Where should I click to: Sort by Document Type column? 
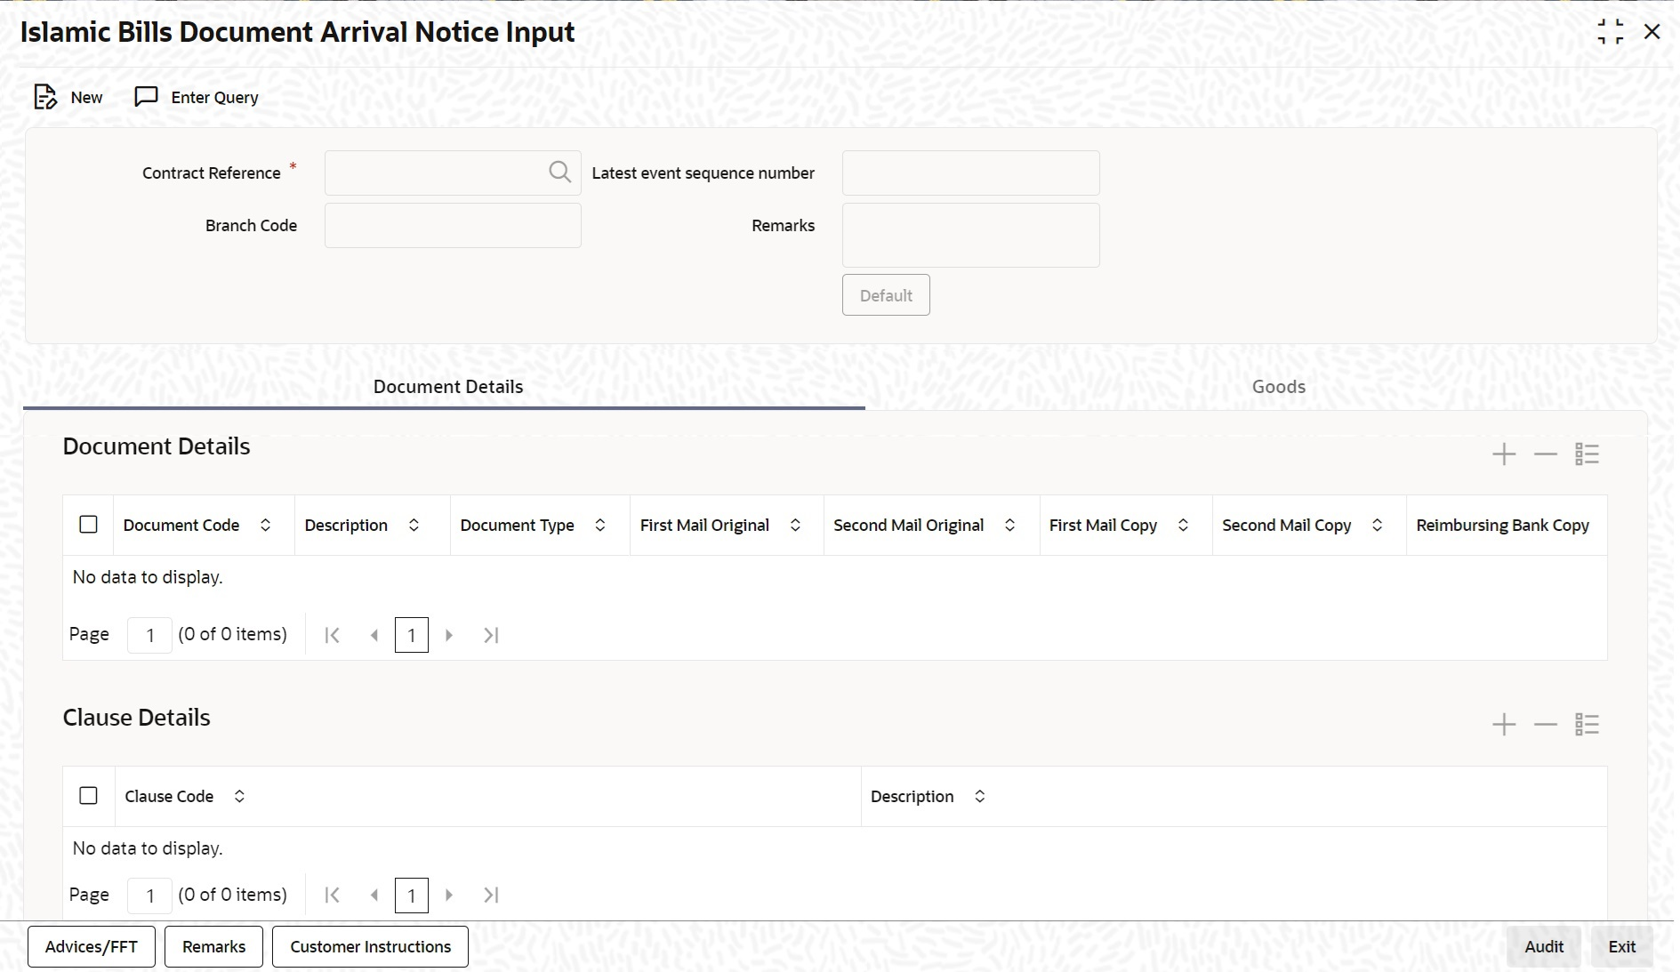(600, 526)
